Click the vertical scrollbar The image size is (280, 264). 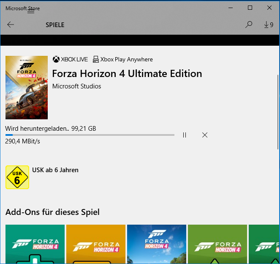(278, 112)
